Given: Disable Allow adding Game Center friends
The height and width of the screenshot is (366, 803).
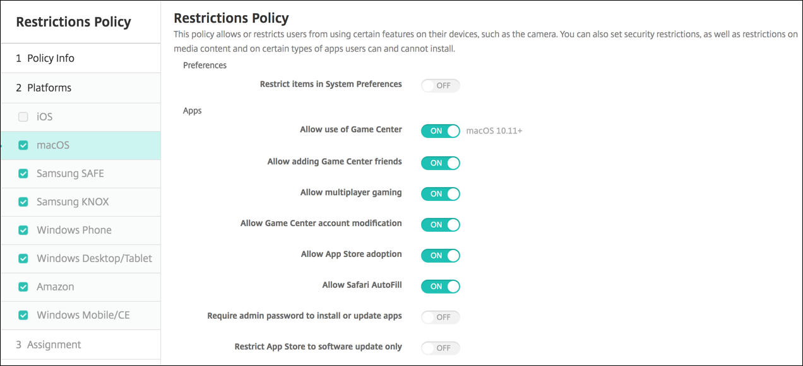Looking at the screenshot, I should [440, 163].
